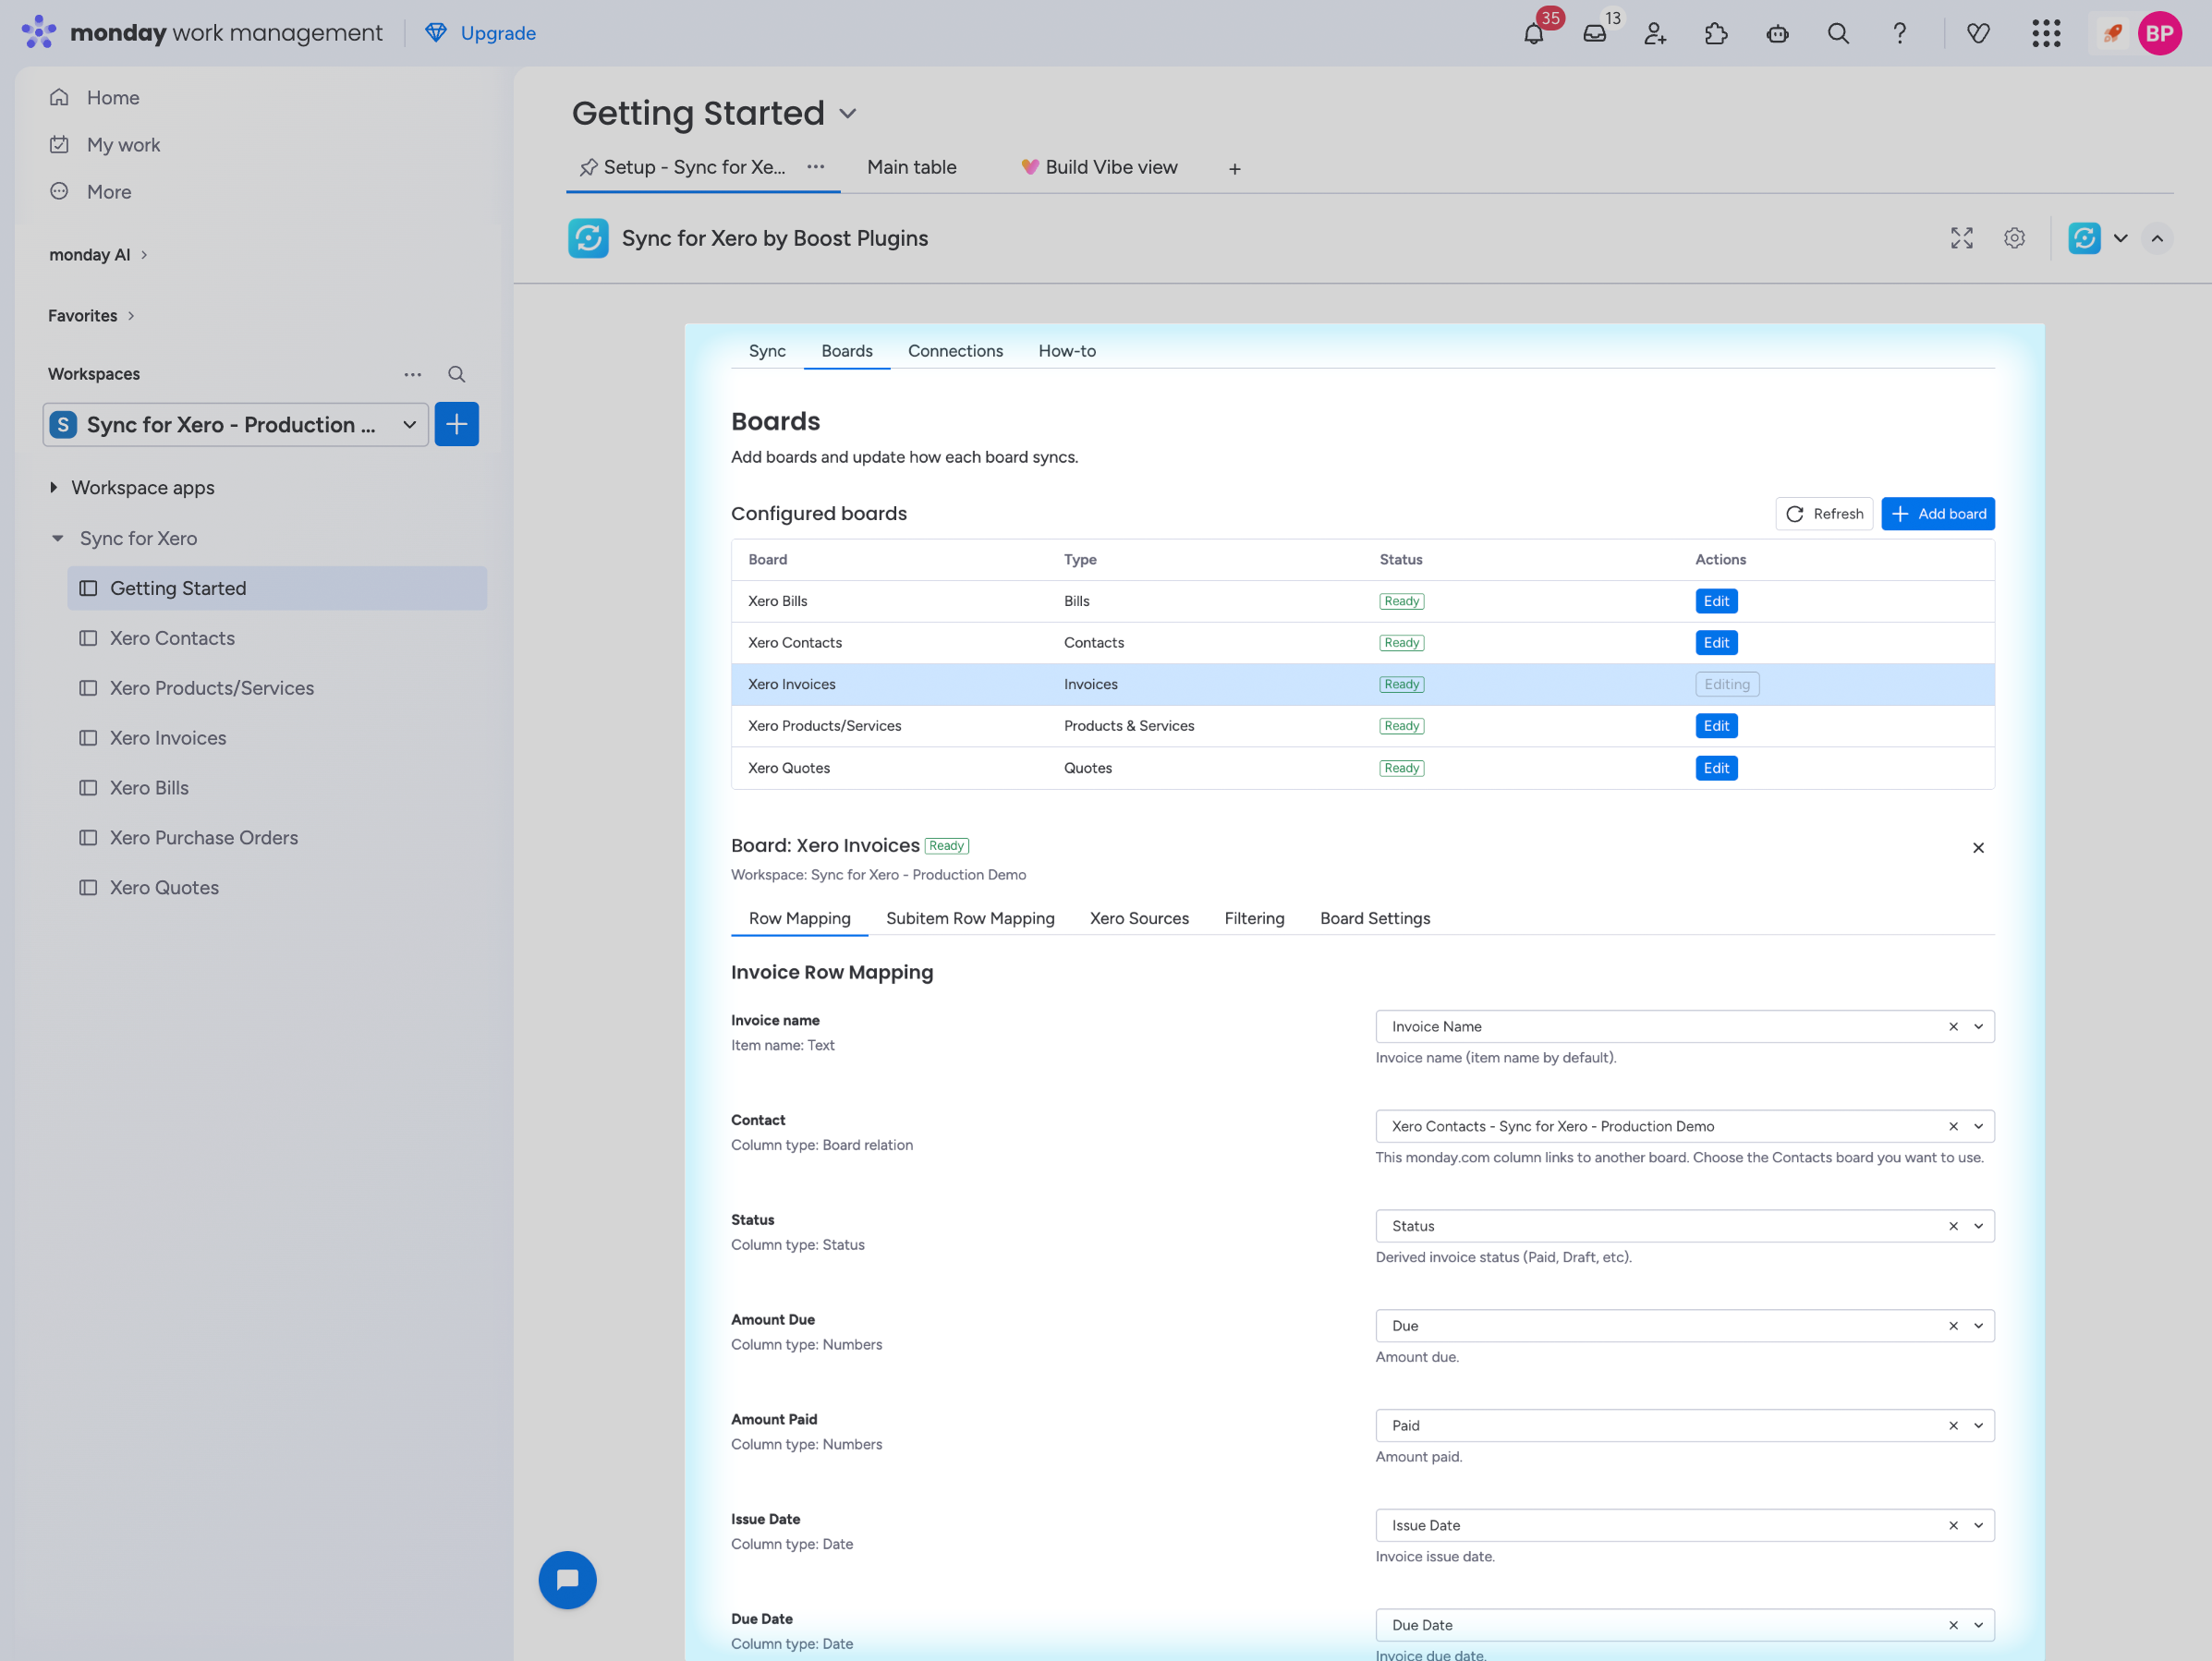Click the invite members icon

[1655, 34]
